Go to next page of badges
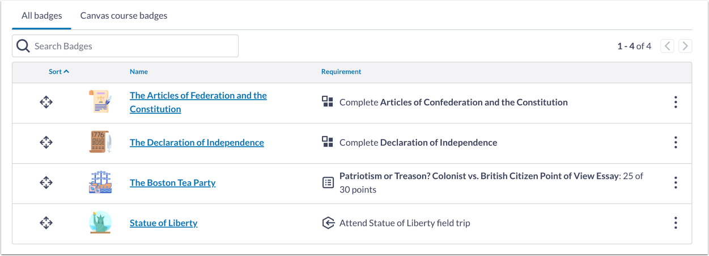The width and height of the screenshot is (709, 256). [685, 46]
